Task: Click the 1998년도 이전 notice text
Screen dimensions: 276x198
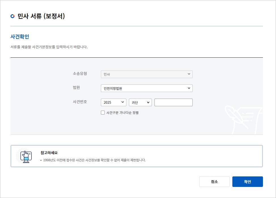Action: [94, 160]
